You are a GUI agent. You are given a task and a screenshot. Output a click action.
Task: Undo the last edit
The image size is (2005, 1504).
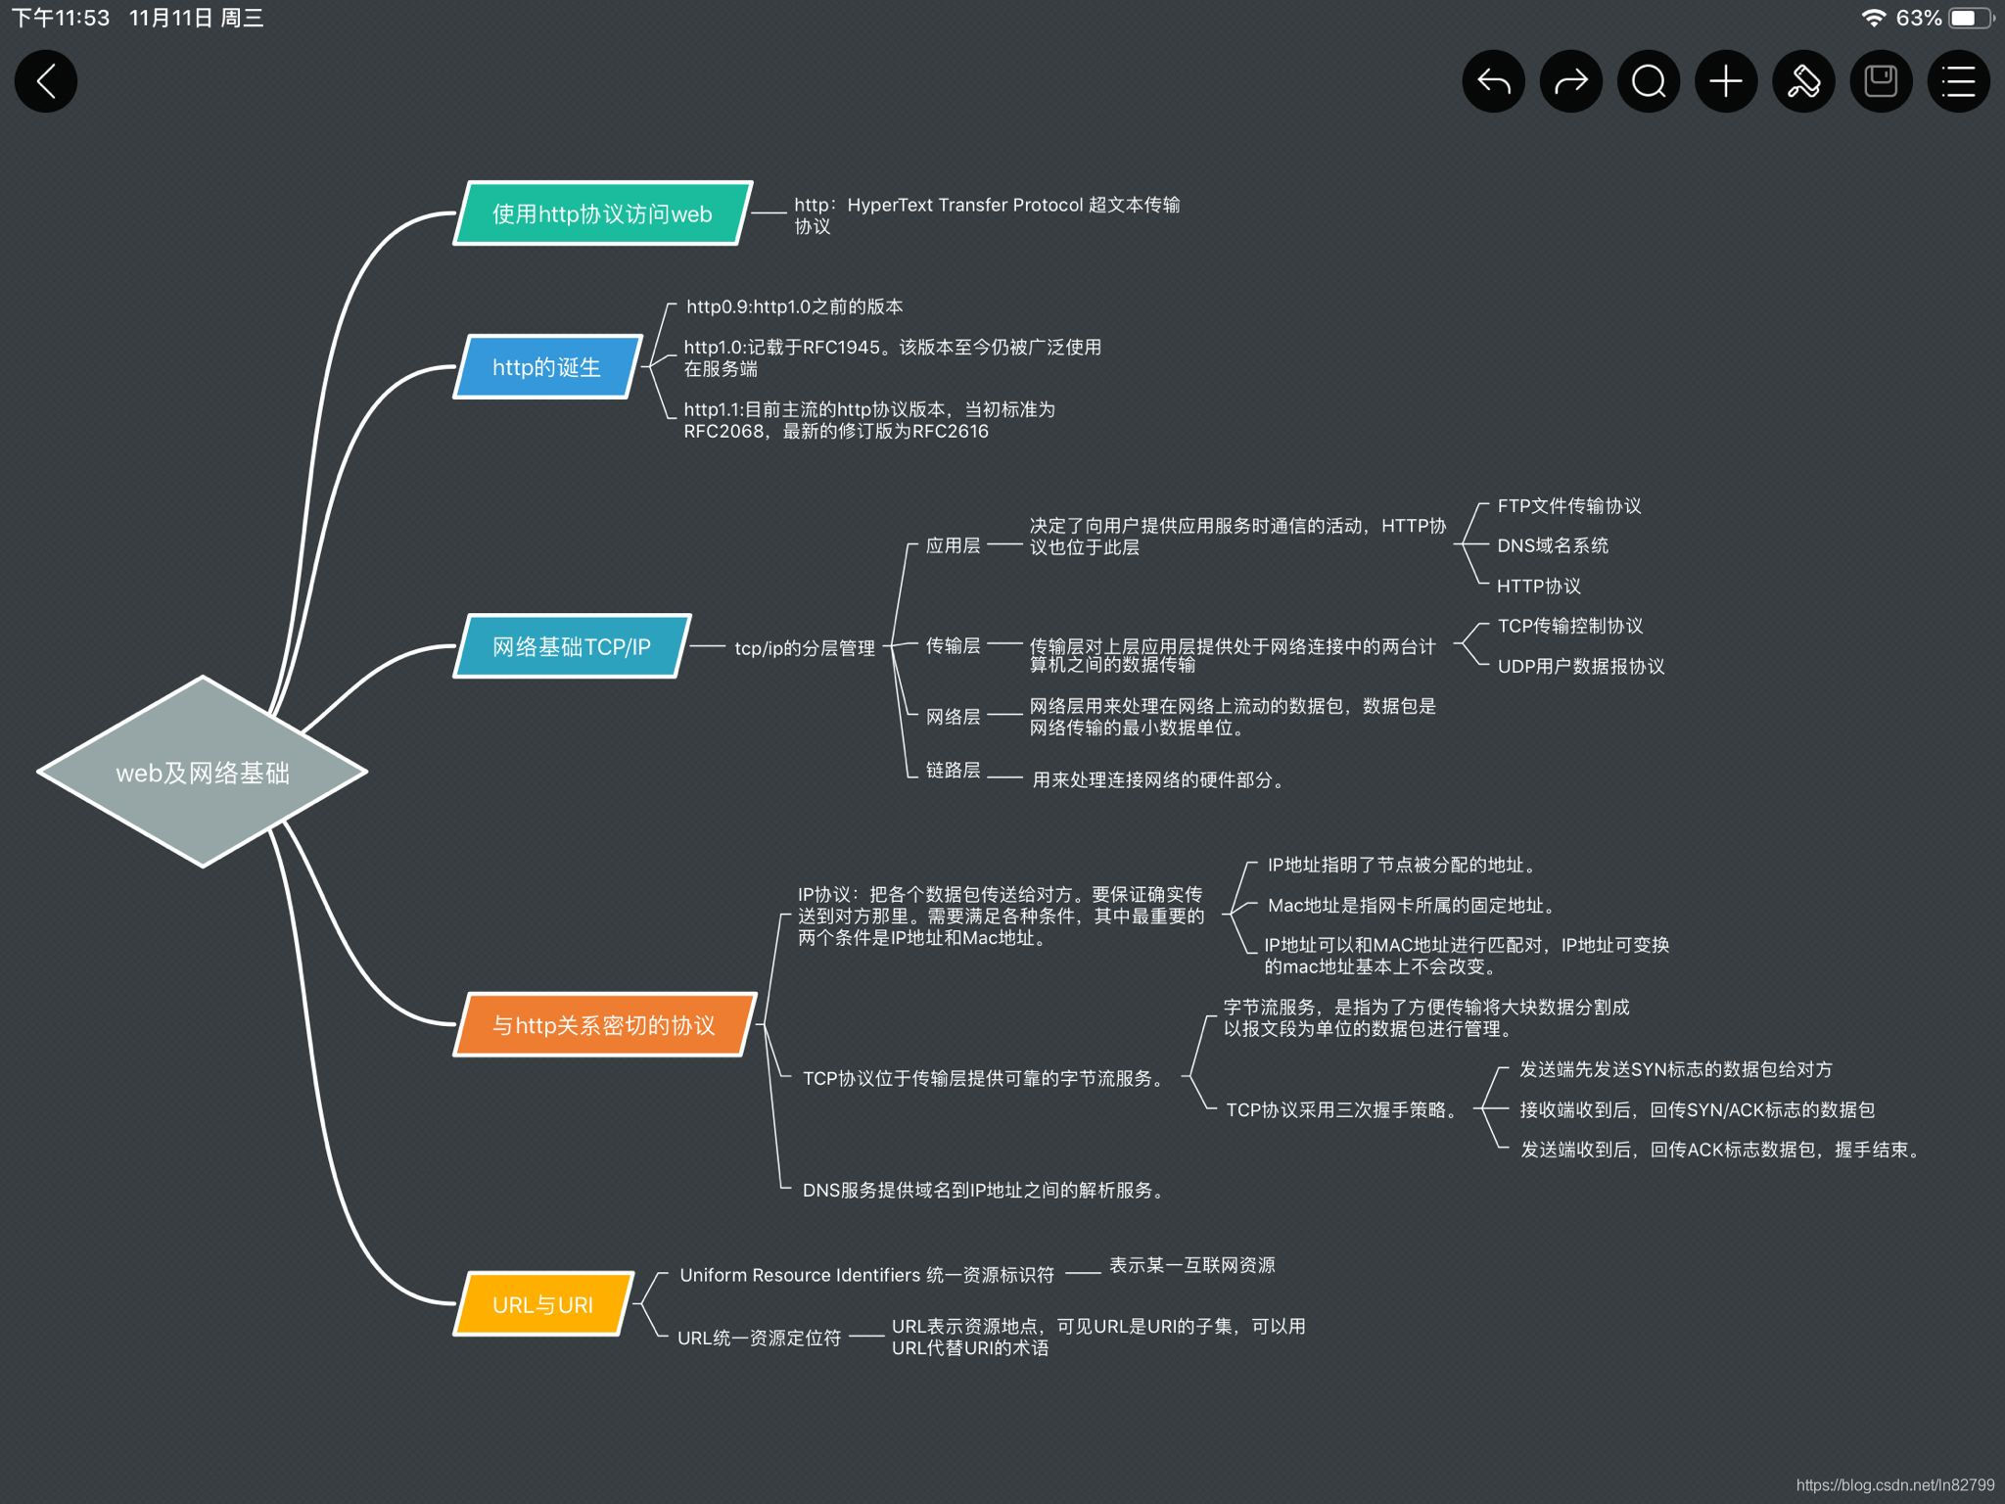click(1493, 81)
